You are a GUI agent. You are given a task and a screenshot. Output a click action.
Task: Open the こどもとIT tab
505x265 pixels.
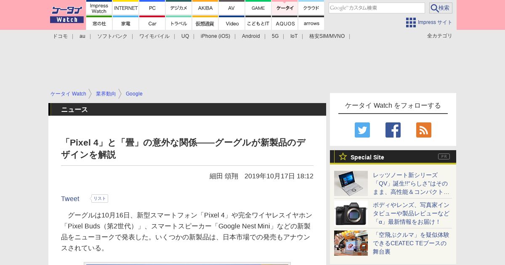(258, 23)
